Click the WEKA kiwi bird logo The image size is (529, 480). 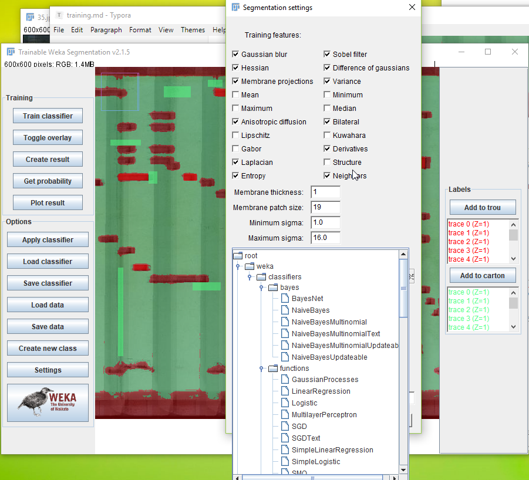(48, 403)
